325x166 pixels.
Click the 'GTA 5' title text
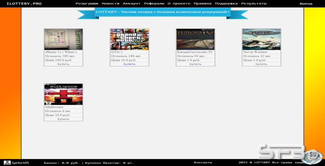pos(117,52)
